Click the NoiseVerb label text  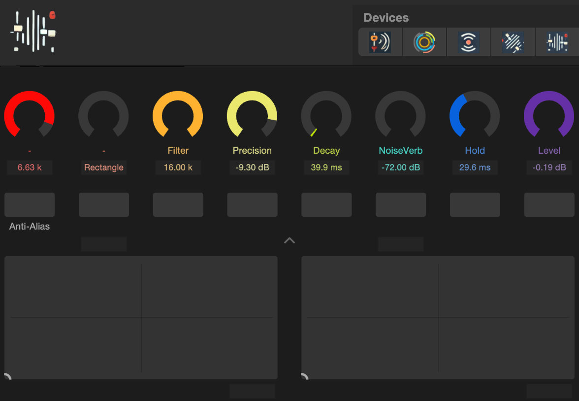point(401,150)
